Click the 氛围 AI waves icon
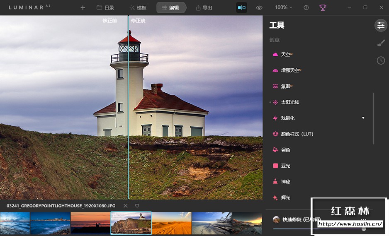The width and height of the screenshot is (389, 236). coord(275,86)
